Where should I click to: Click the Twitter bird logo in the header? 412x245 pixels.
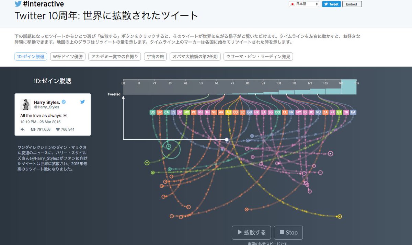[x=18, y=4]
